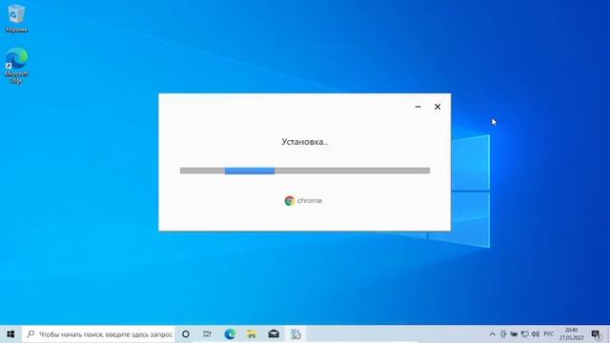Minimize the Chrome installer window

417,107
